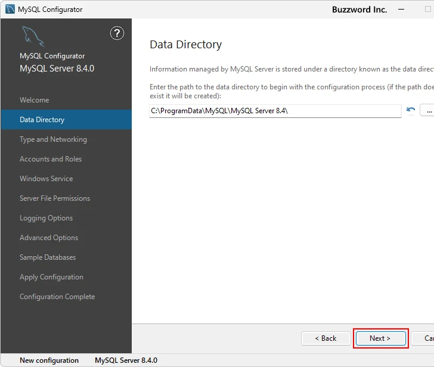
Task: Open the Server File Permissions step
Action: pos(55,198)
